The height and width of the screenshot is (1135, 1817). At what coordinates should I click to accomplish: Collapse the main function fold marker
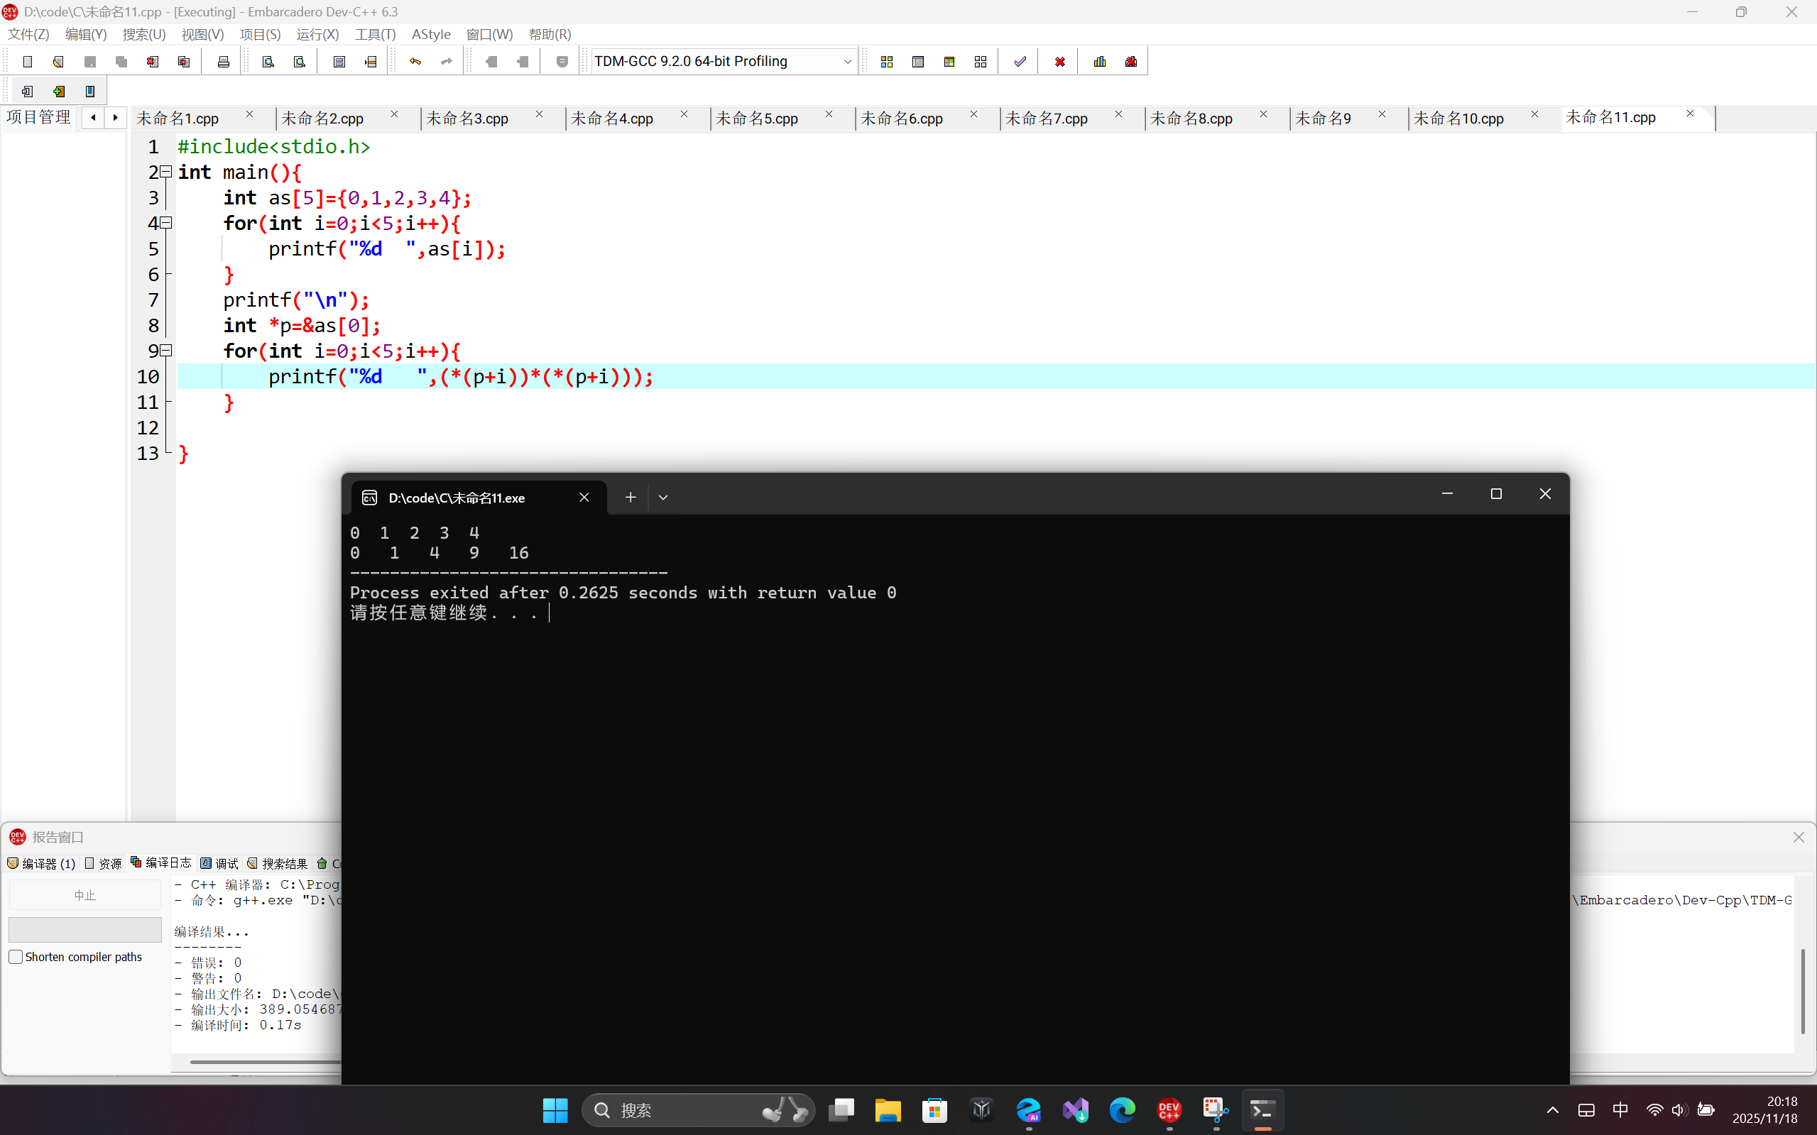pyautogui.click(x=167, y=172)
